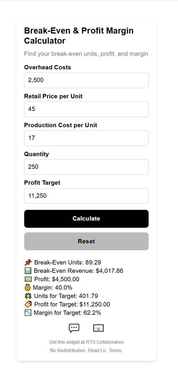
Task: Focus the Quantity input field
Action: [86, 167]
